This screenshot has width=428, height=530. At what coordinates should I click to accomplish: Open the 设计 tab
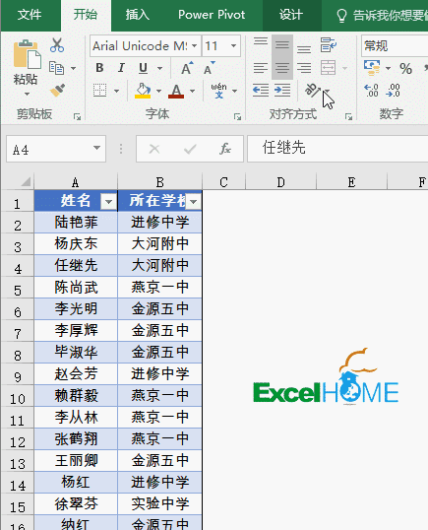291,15
